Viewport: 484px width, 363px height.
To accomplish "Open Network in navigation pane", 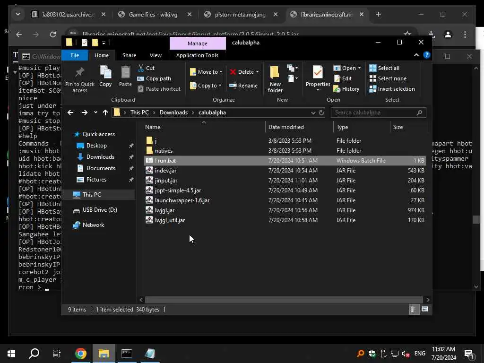I will pos(93,225).
